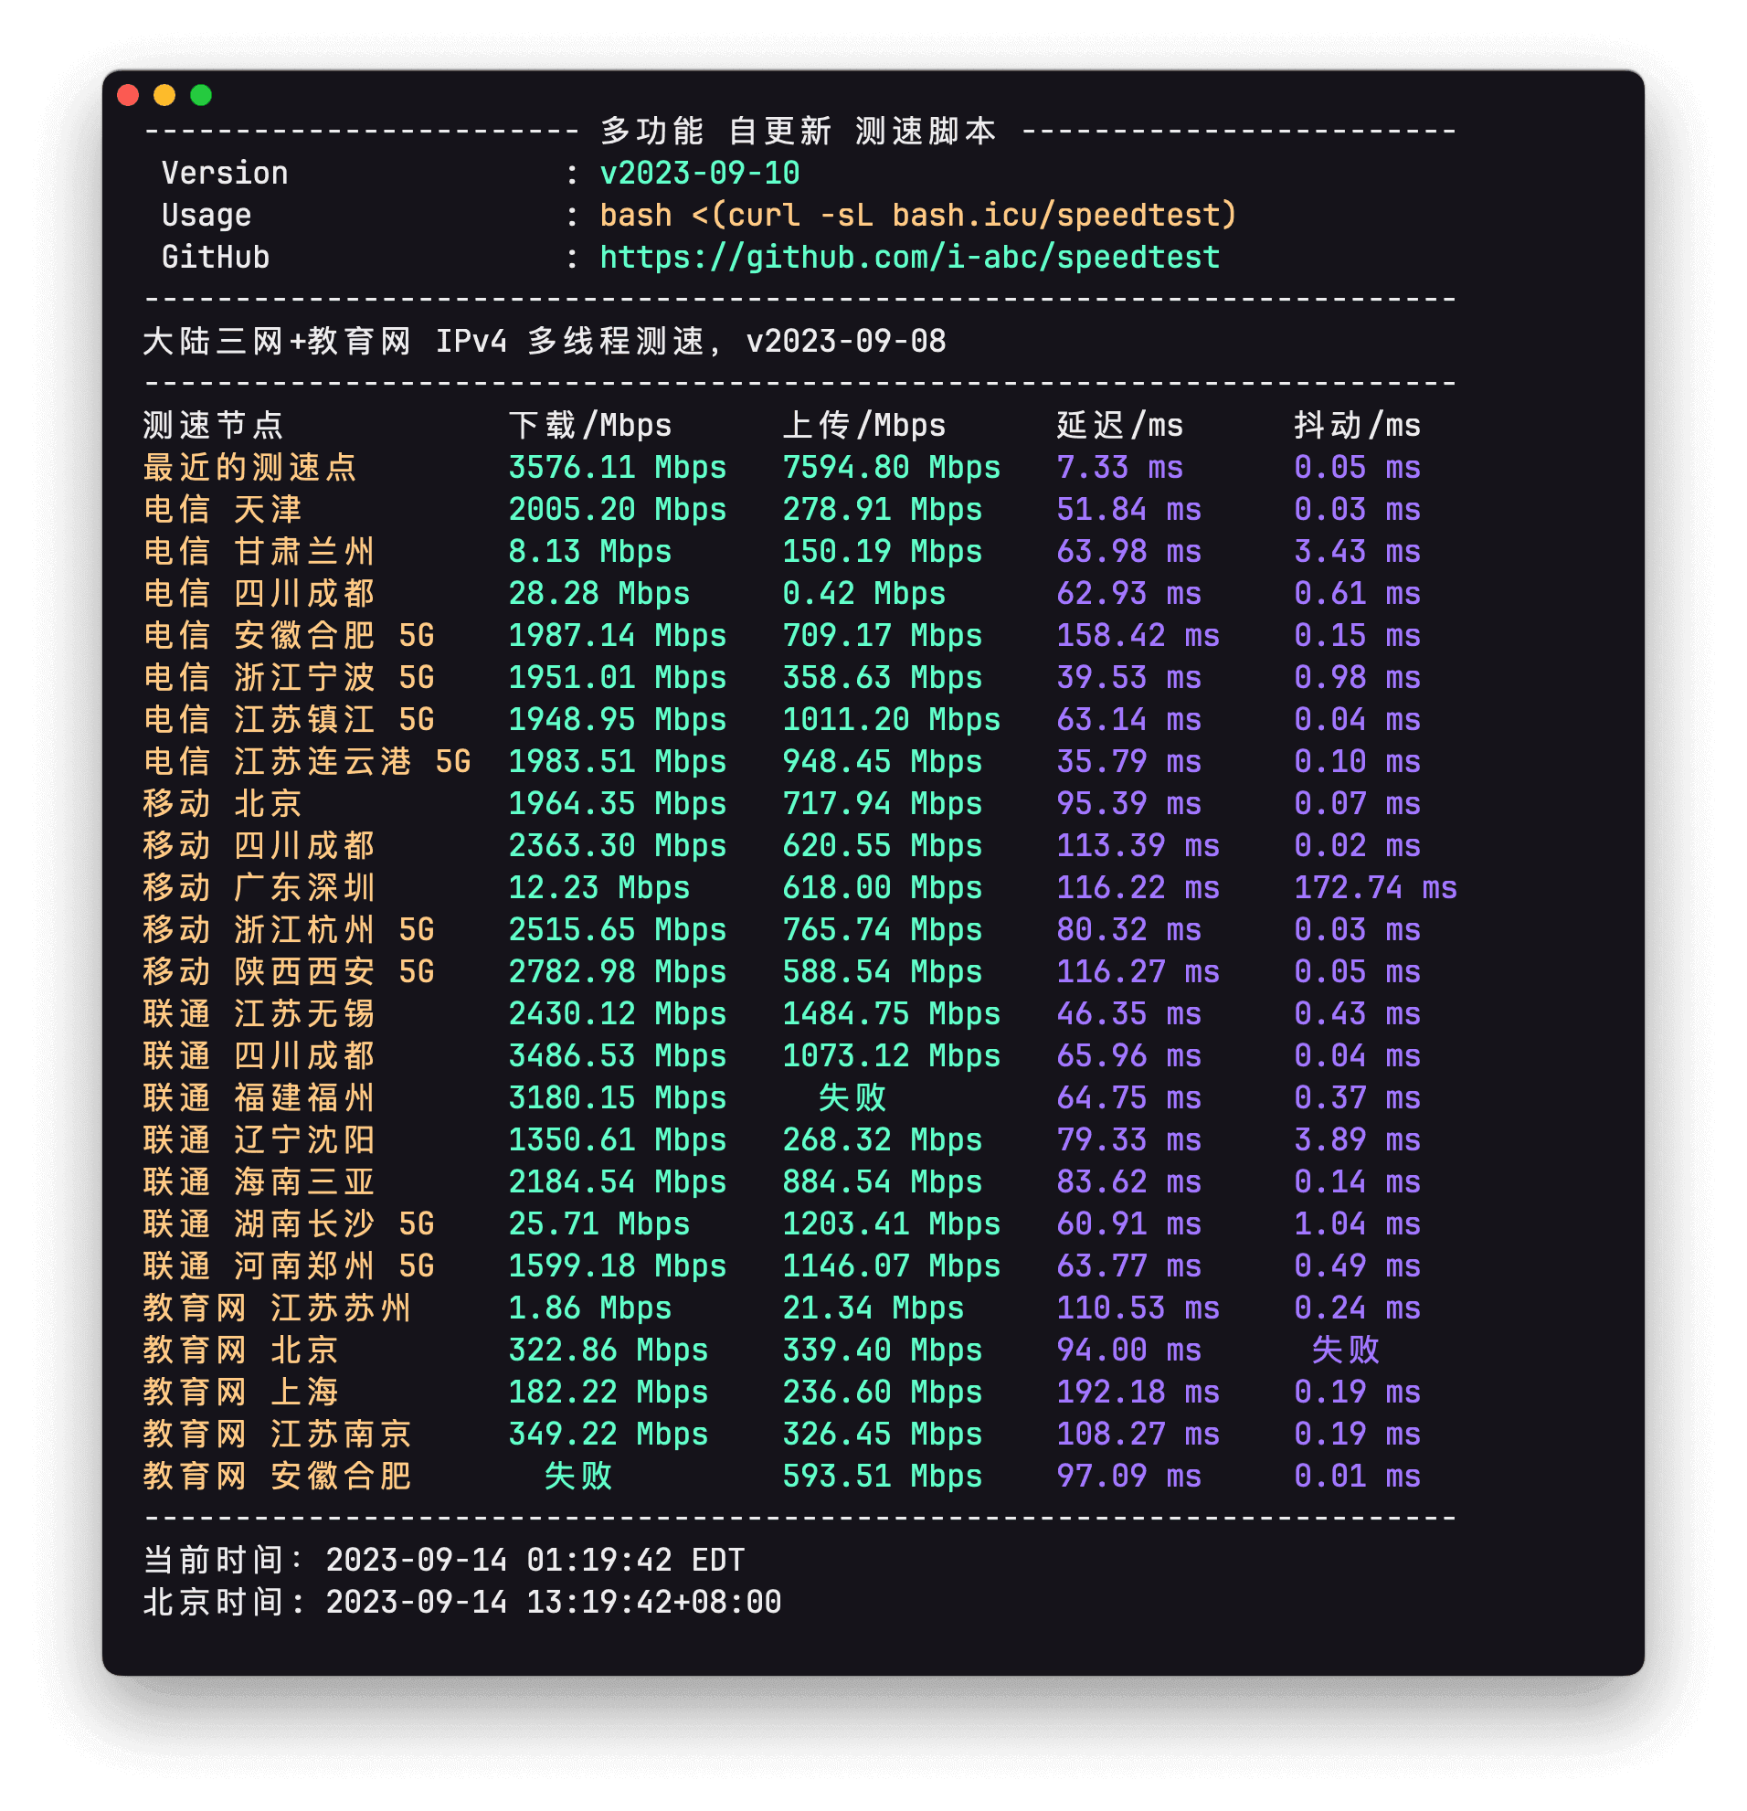The image size is (1747, 1811).
Task: Click the 多功能 自更新 测速脚本 title
Action: pyautogui.click(x=799, y=132)
